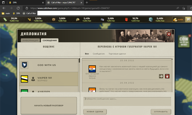Click the message input field
The height and width of the screenshot is (115, 192).
coord(127,102)
